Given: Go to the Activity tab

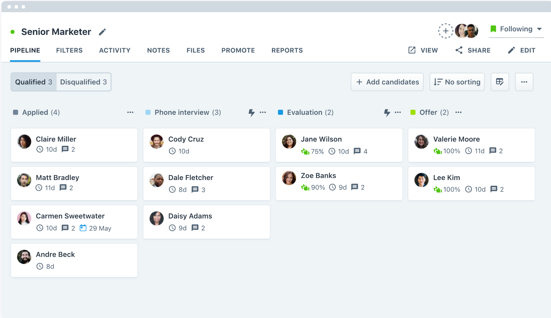Looking at the screenshot, I should click(114, 51).
